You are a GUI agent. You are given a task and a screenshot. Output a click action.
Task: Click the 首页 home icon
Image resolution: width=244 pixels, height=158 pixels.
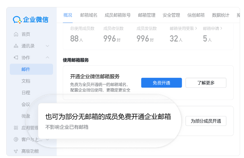click(16, 34)
